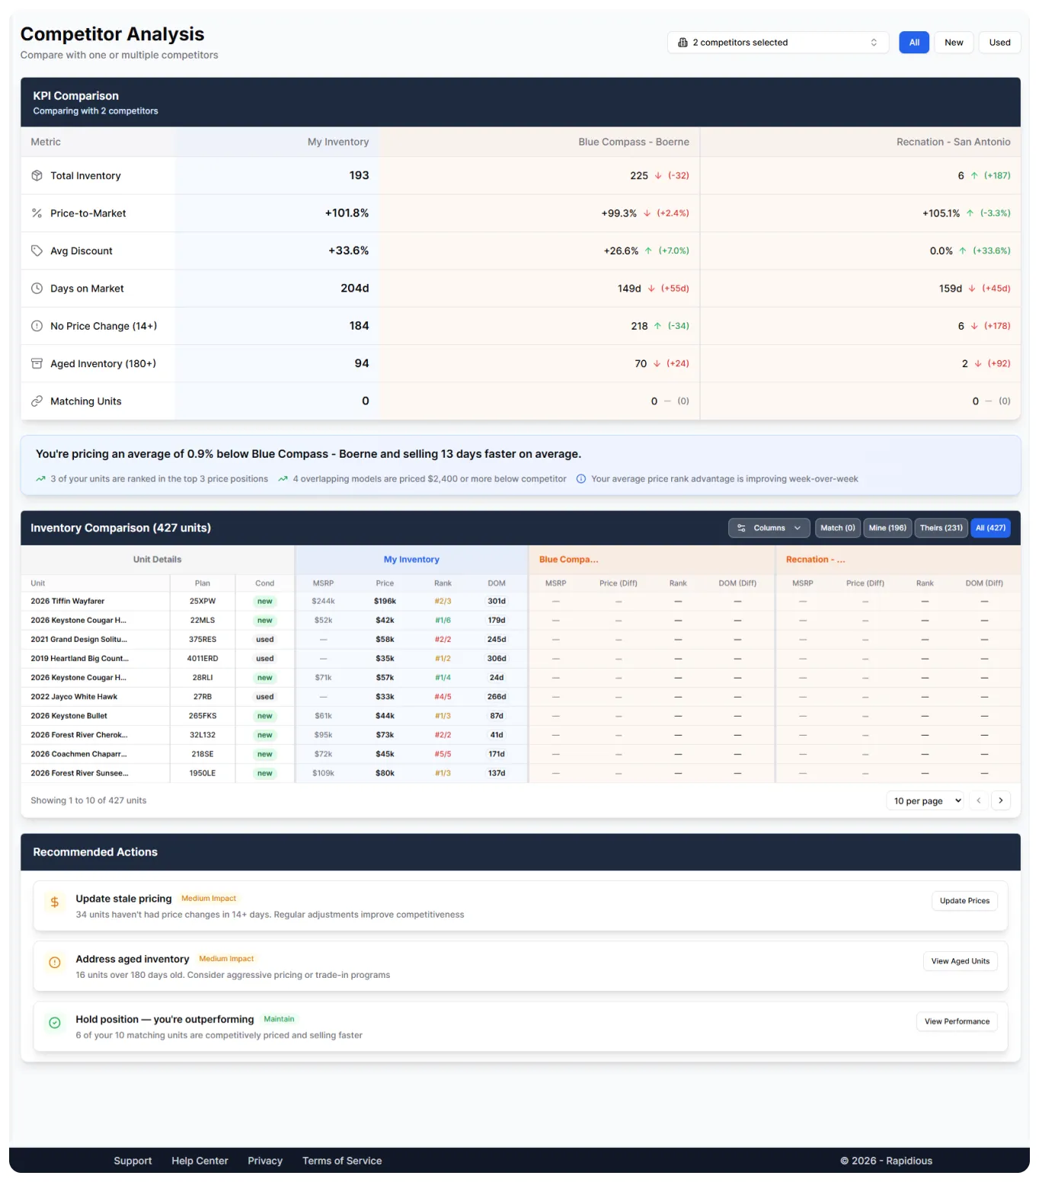Open the 10 per page dropdown

(924, 800)
